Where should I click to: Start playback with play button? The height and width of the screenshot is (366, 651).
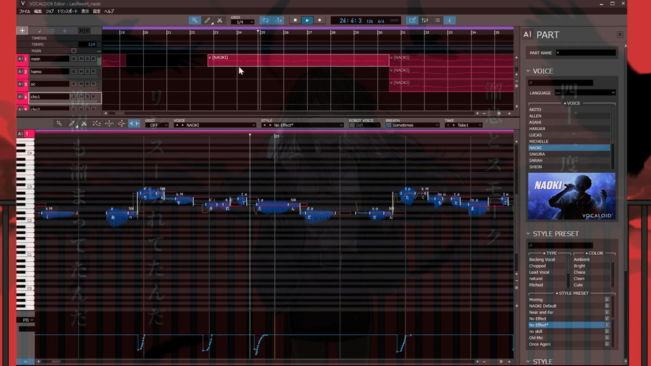307,20
